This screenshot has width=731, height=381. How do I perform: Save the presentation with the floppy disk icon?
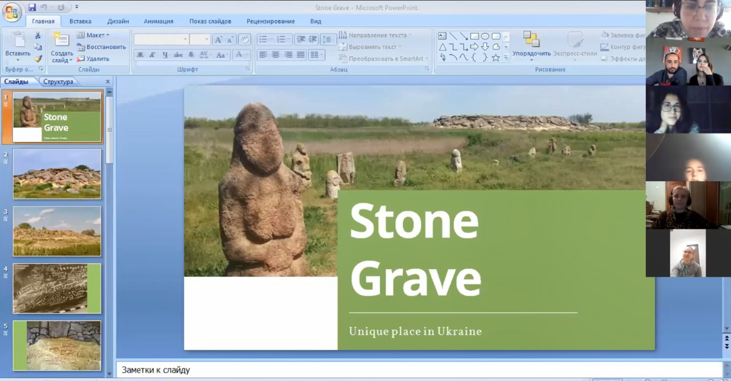coord(32,7)
